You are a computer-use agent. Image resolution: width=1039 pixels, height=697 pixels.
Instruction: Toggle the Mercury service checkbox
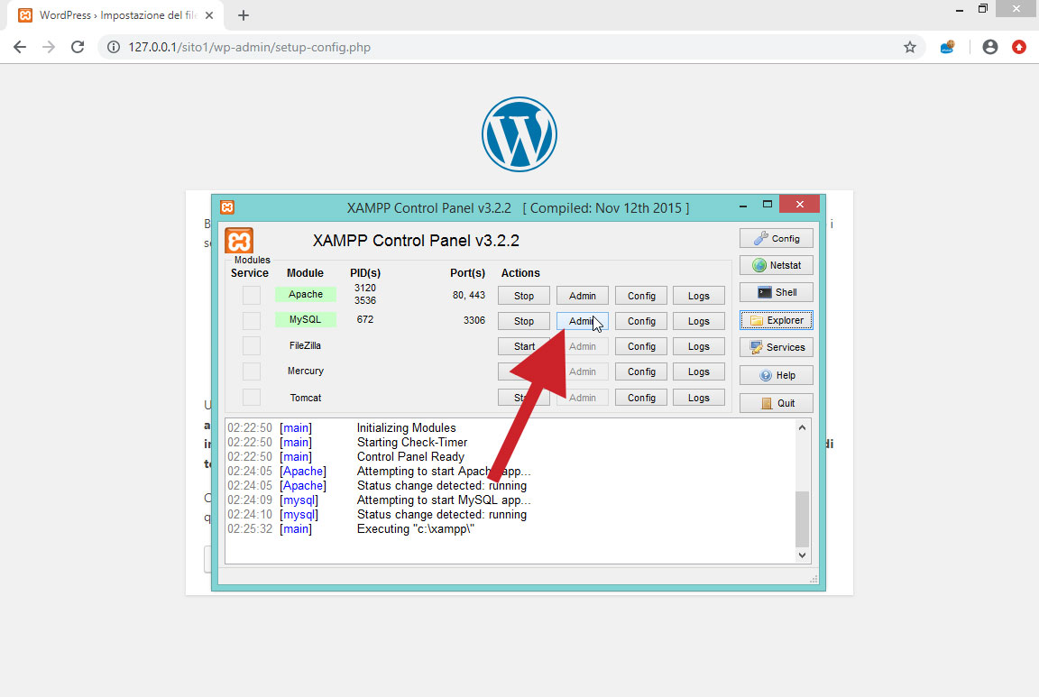tap(251, 371)
